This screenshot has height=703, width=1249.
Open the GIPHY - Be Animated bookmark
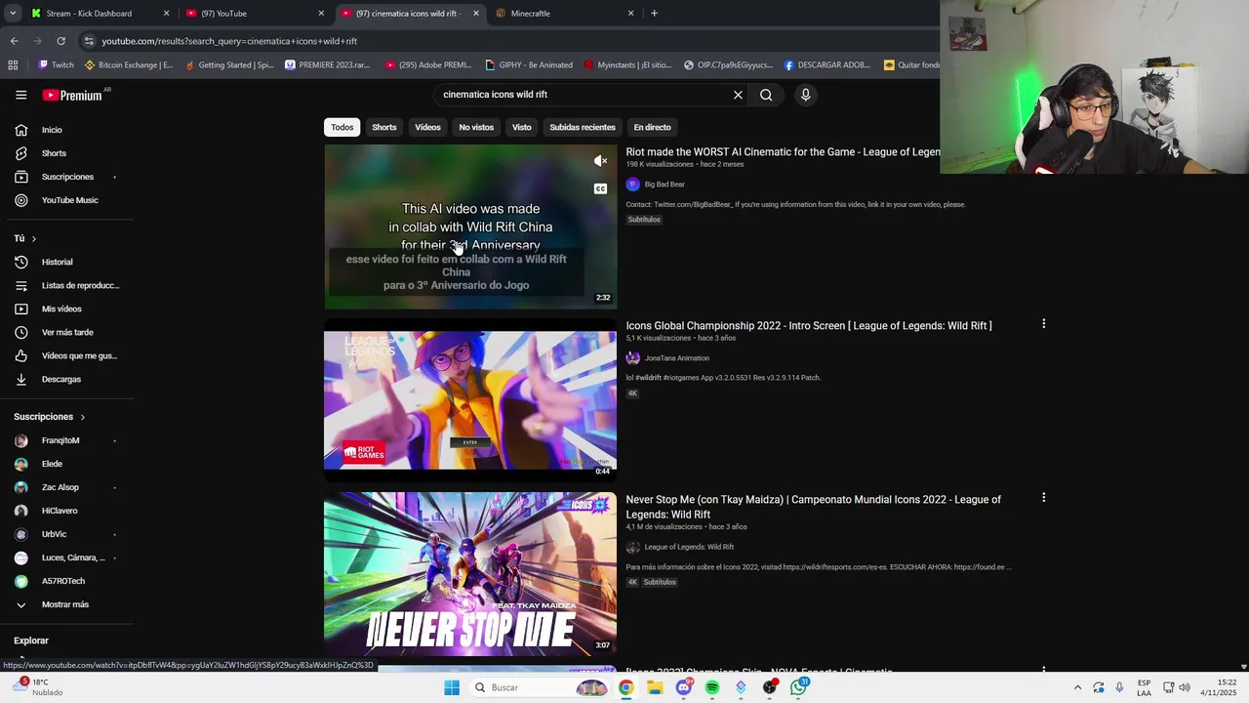[x=529, y=65]
